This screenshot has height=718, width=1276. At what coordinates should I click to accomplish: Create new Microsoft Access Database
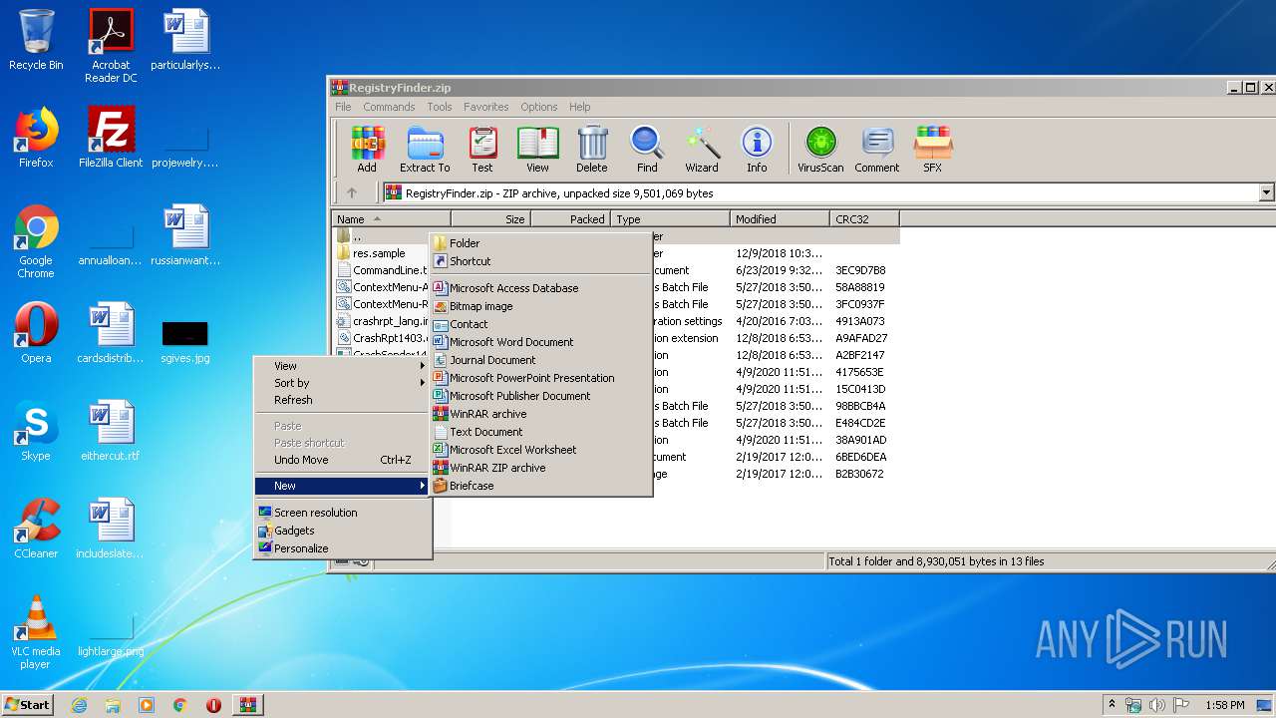pos(540,288)
